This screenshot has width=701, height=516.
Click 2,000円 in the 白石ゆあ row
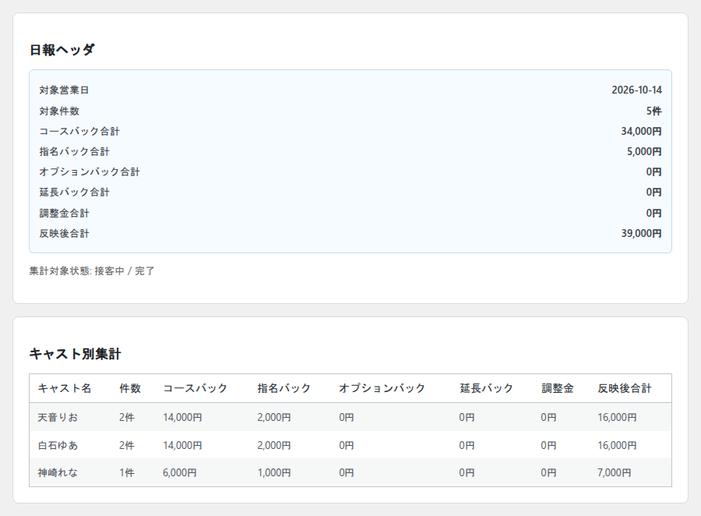[x=274, y=445]
